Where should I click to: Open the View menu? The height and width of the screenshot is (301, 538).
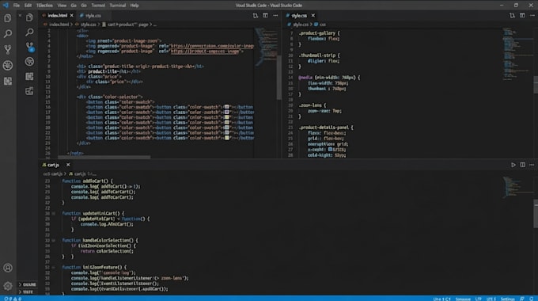(x=62, y=6)
